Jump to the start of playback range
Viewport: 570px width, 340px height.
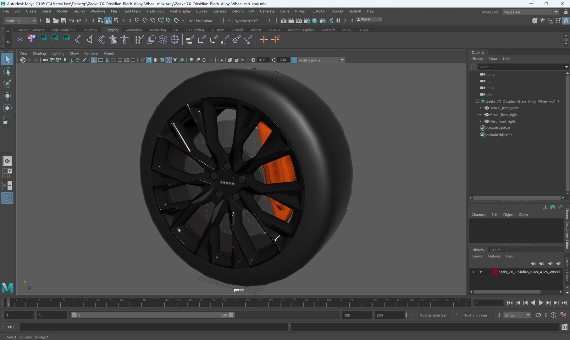pyautogui.click(x=510, y=303)
